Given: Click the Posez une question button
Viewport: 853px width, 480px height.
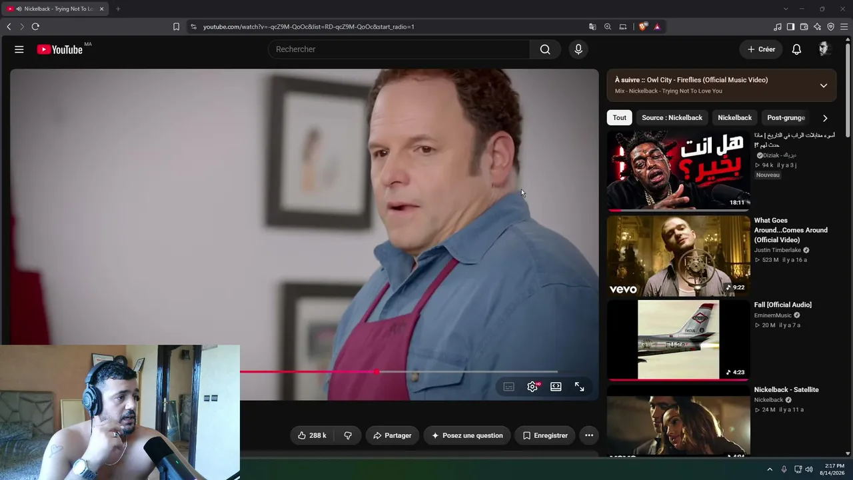Looking at the screenshot, I should pos(467,435).
